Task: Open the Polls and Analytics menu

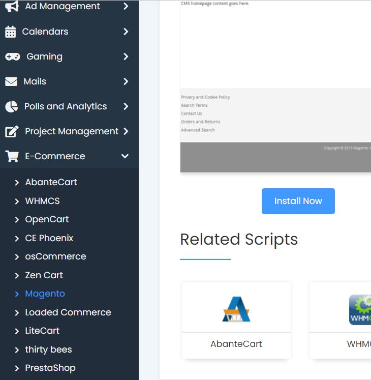Action: 66,107
